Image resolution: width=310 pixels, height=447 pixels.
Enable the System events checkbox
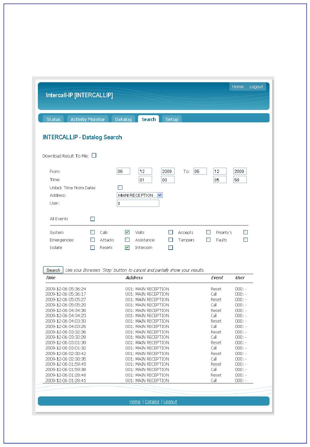coord(92,232)
